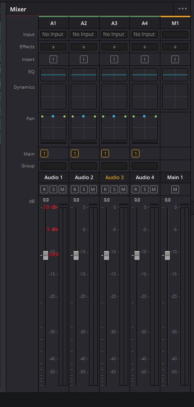The width and height of the screenshot is (194, 407).
Task: Open the Group selector for track A4
Action: point(144,166)
